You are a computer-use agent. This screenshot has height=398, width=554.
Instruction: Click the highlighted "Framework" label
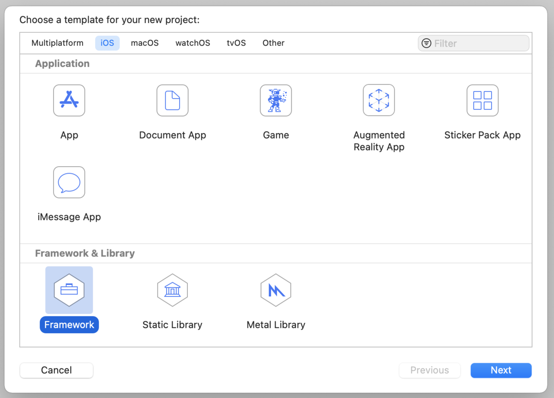click(x=69, y=325)
